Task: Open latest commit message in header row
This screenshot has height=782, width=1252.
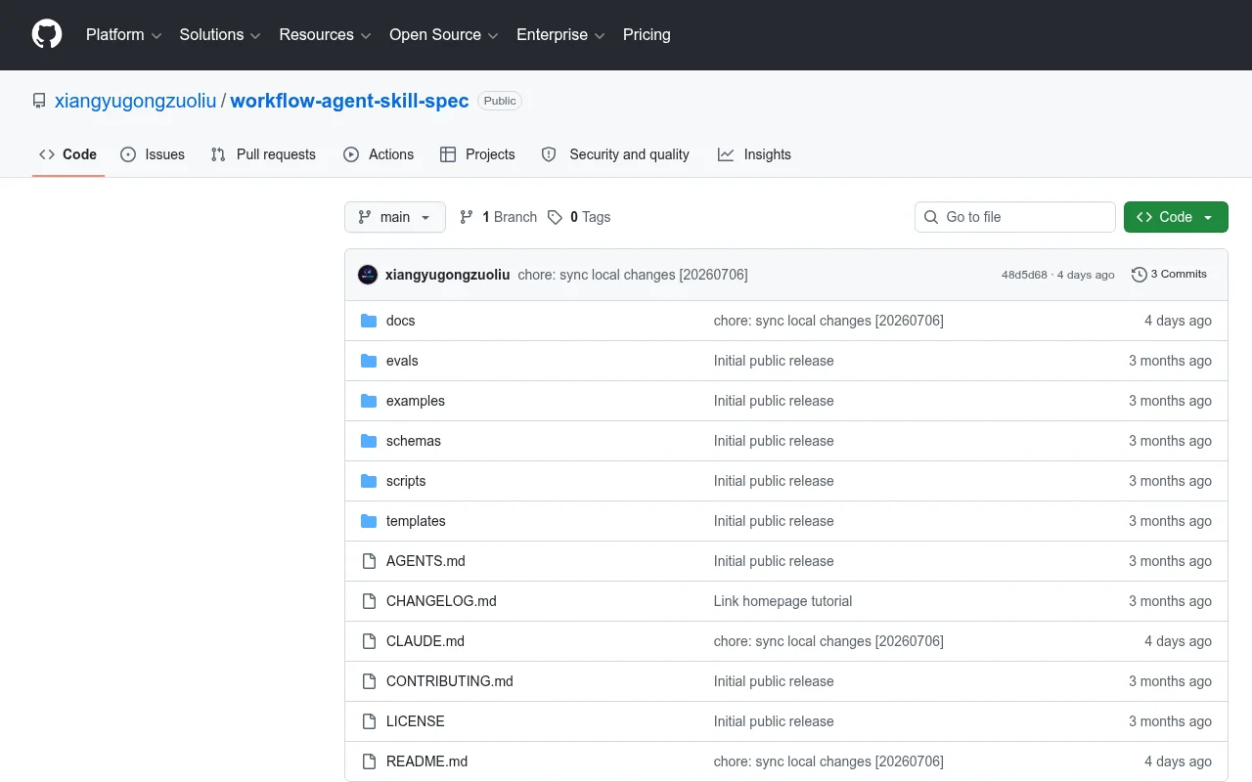Action: pos(633,275)
